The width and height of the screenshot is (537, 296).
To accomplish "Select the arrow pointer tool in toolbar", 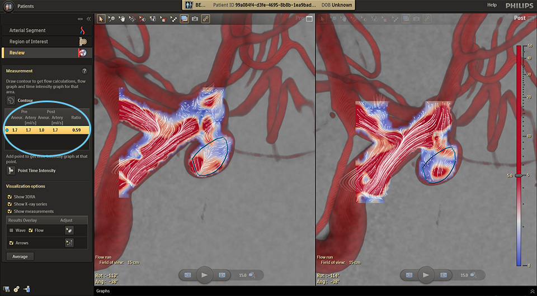I will point(101,18).
